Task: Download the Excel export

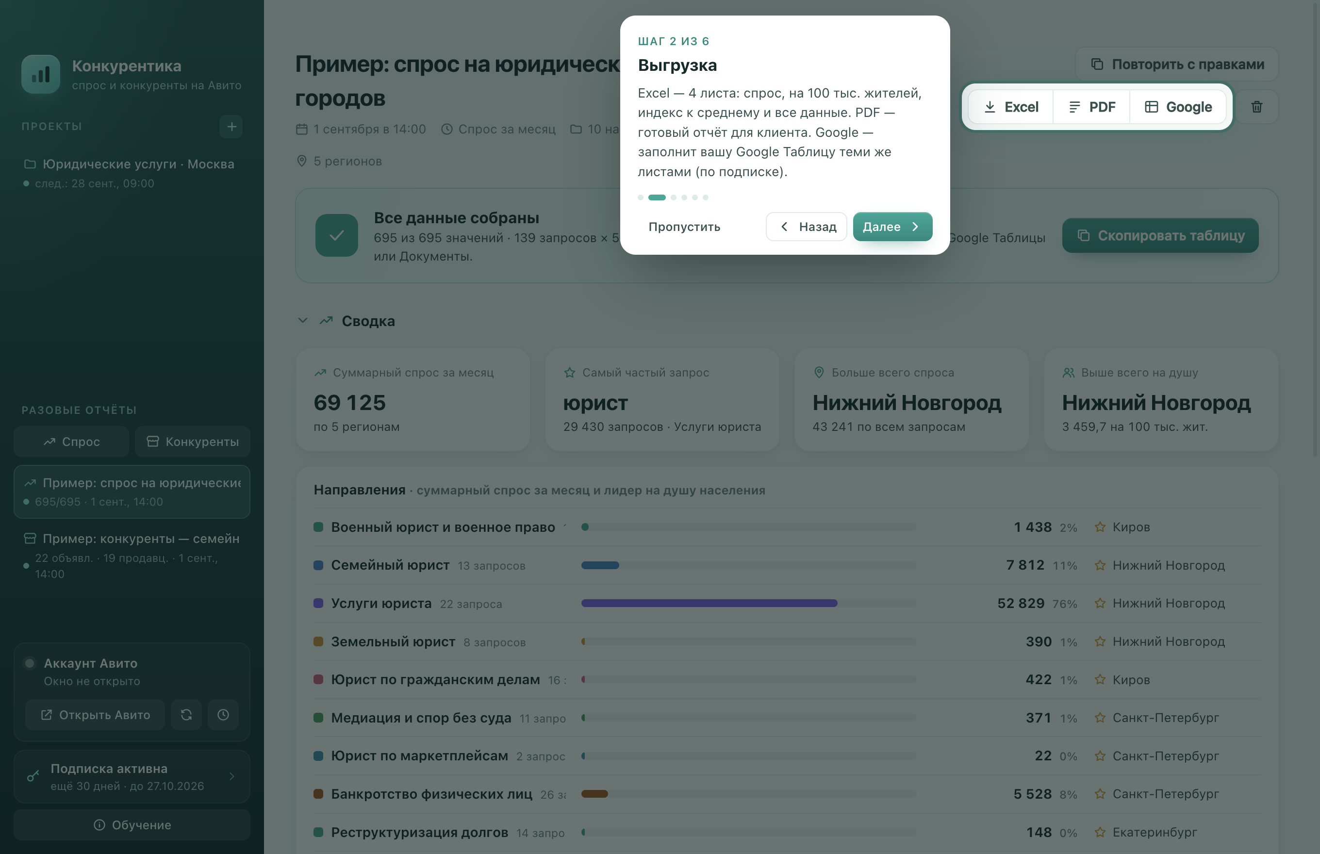Action: point(1010,107)
